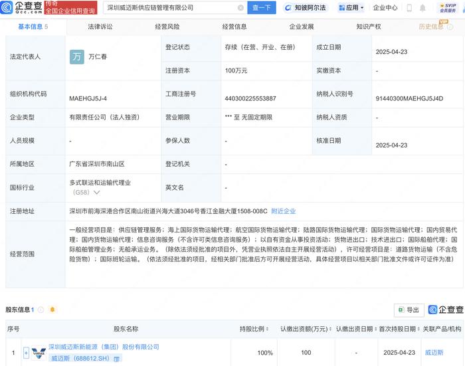Screen dimensions: 465x366
Task: Expand shareholder row with plus button
Action: tap(26, 353)
